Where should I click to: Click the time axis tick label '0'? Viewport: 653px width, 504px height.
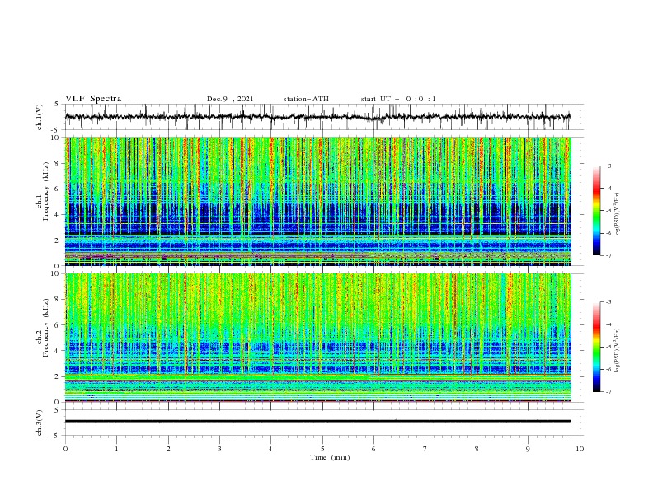[65, 449]
